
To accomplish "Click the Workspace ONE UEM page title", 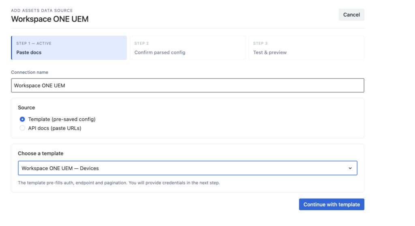I will [50, 19].
